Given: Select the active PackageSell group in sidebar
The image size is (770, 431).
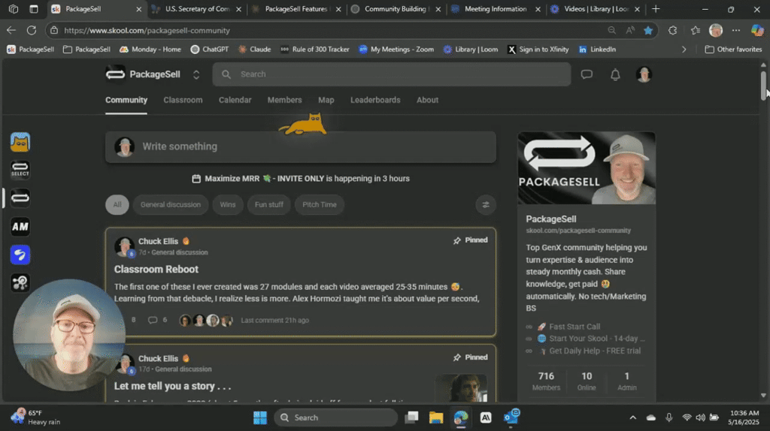Looking at the screenshot, I should pyautogui.click(x=20, y=198).
